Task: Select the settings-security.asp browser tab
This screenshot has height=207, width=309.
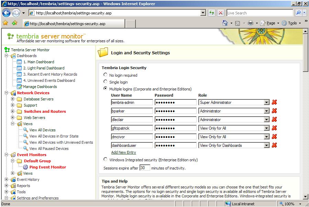Action: pos(74,24)
